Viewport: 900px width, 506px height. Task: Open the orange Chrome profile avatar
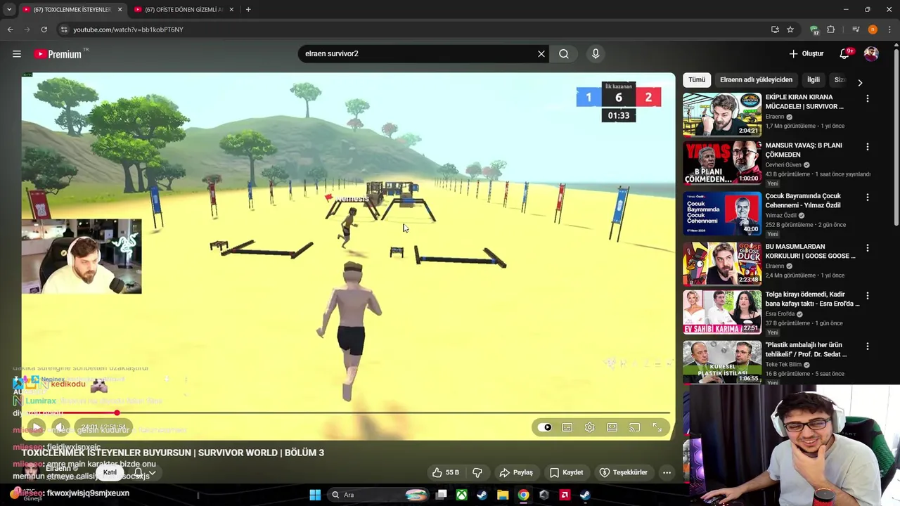point(873,30)
